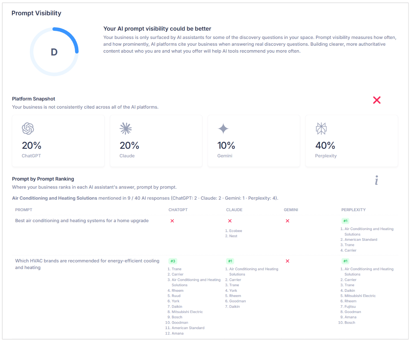Select the ChatGPT 20% value
The height and width of the screenshot is (342, 411).
32,145
